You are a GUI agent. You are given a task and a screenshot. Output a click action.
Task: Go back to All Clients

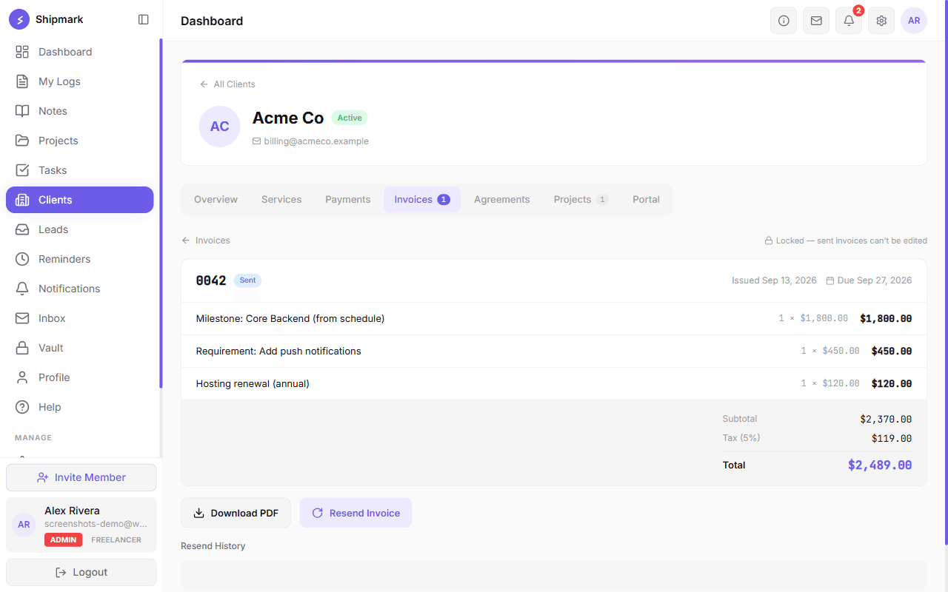pyautogui.click(x=227, y=84)
